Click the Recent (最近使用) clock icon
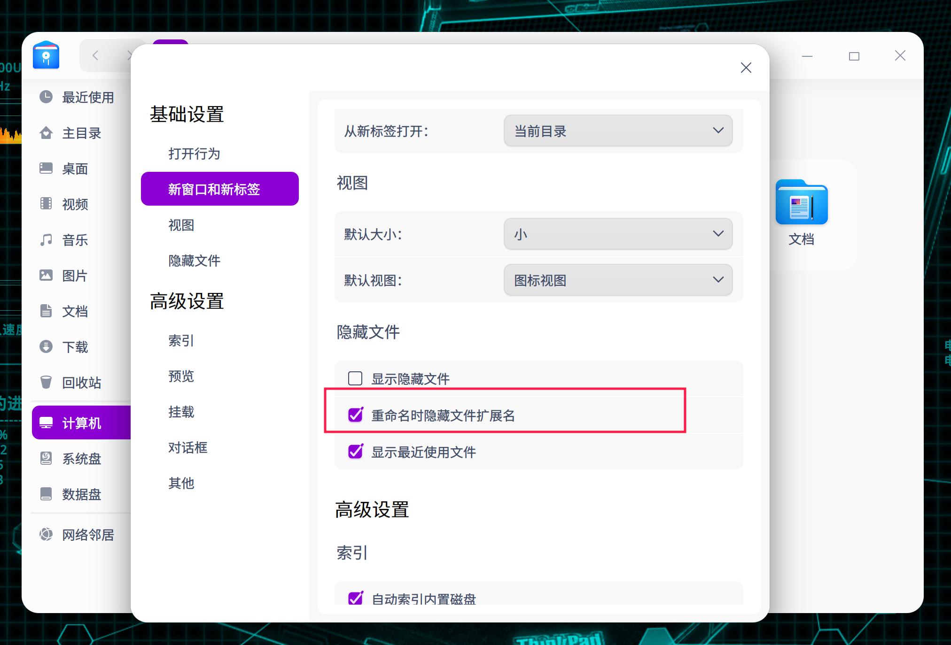951x645 pixels. pyautogui.click(x=46, y=97)
